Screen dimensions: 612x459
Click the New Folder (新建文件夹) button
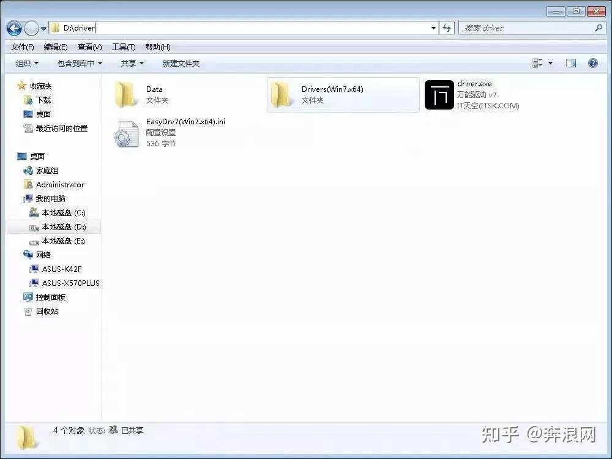coord(179,63)
